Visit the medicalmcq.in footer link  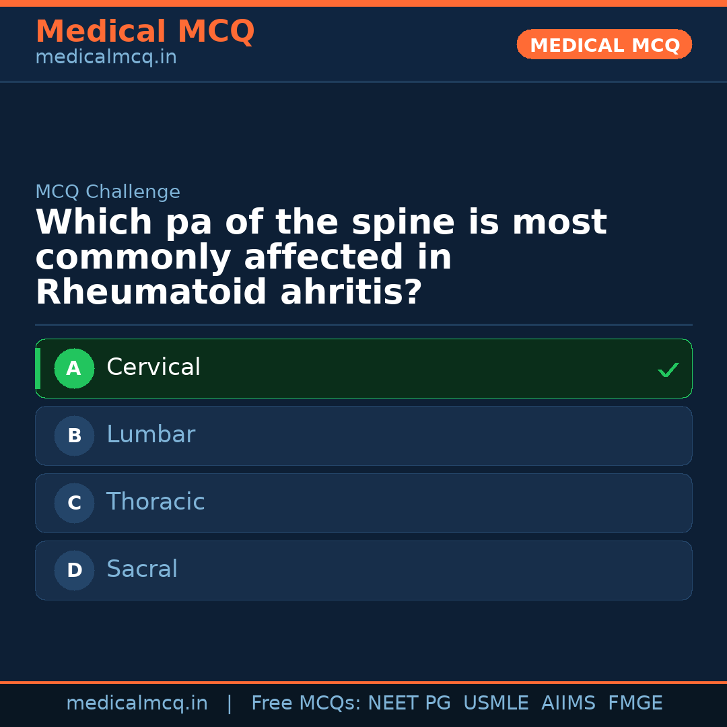(x=137, y=703)
